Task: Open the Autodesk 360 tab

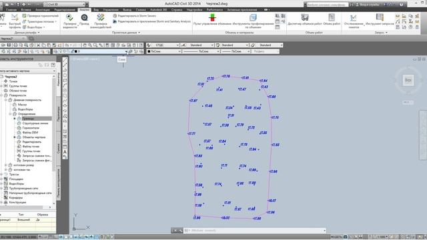Action: (159, 10)
